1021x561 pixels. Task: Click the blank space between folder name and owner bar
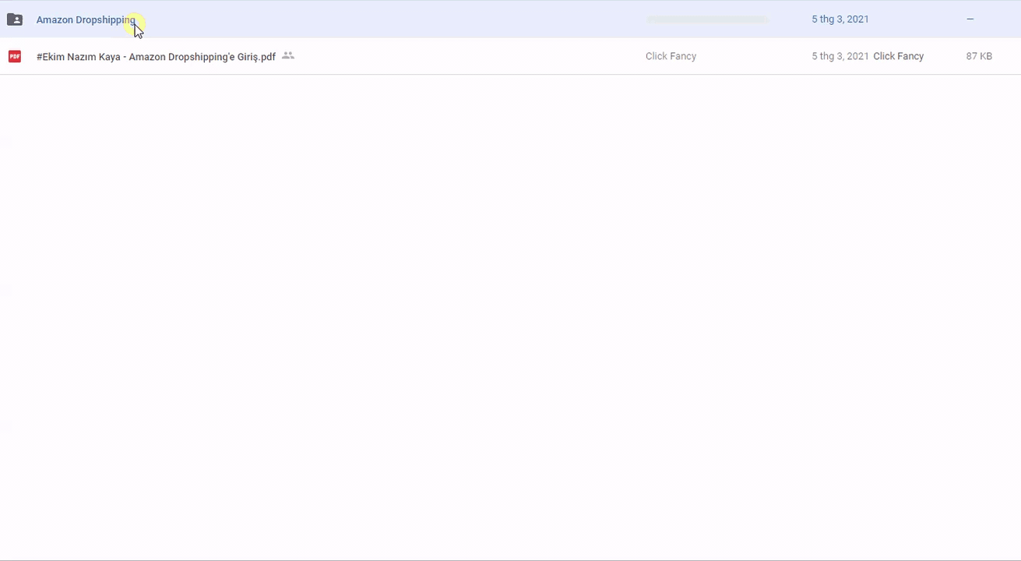389,19
